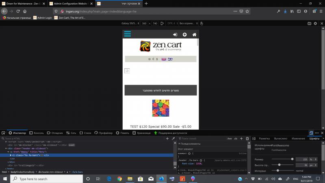Screen dimensions: 325x183
Task: Click the HTML search field
Action: (x=83, y=139)
